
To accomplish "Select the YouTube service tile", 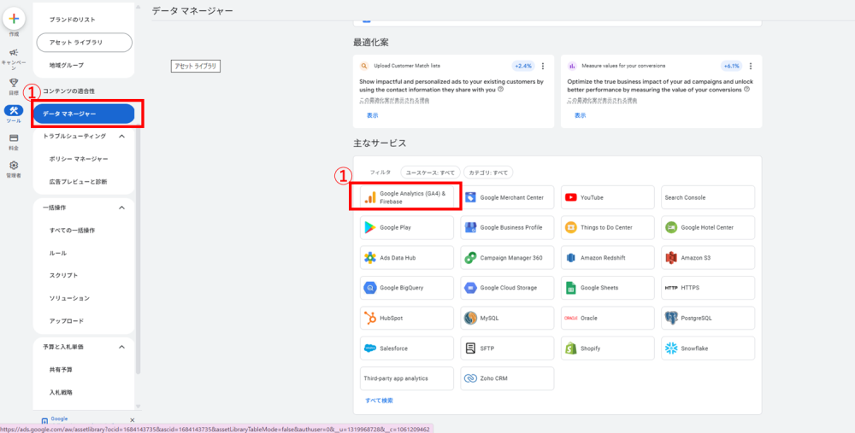I will (x=607, y=197).
